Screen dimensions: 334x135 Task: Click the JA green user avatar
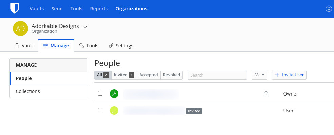point(114,93)
